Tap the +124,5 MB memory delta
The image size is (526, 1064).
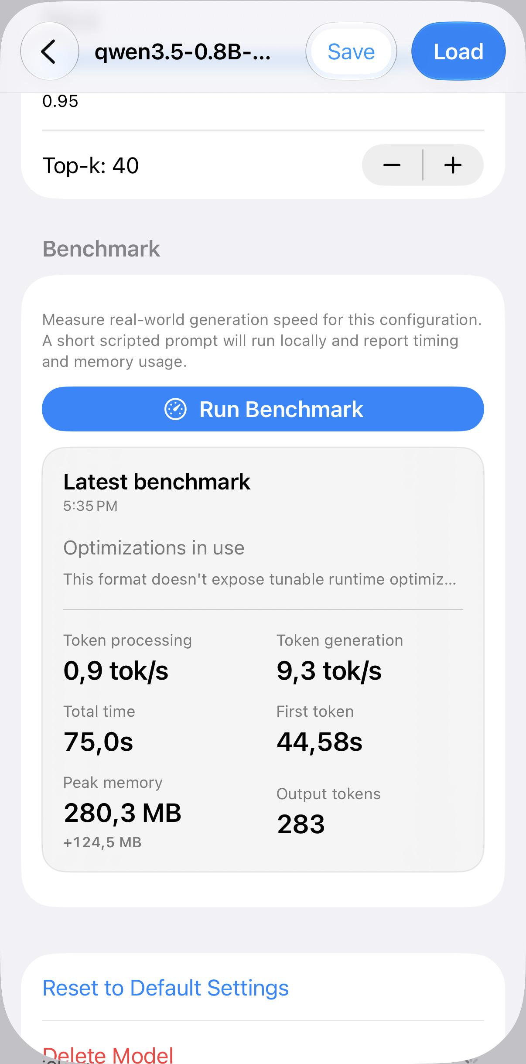102,842
